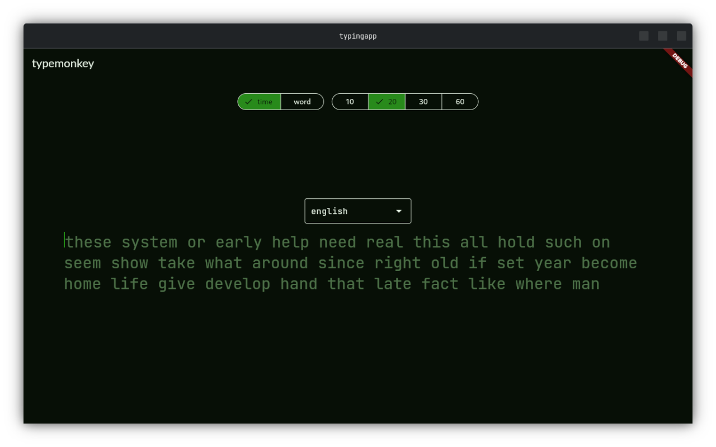
Task: Click the word 'around' in the typing text
Action: [x=280, y=263]
